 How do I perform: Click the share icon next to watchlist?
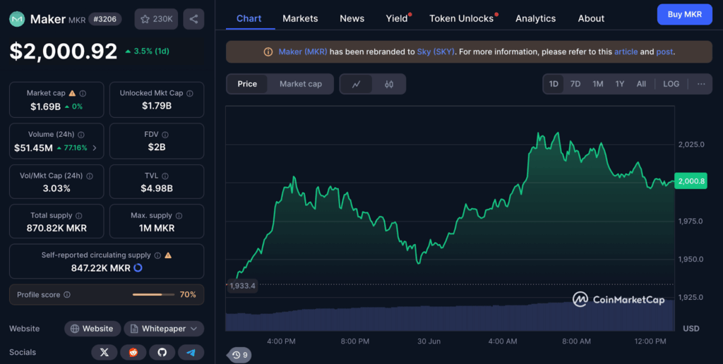click(193, 19)
